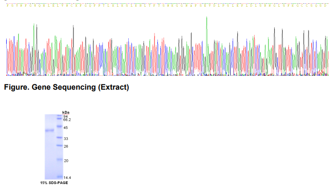Screen dimensions: 329x186
Task: Click the 94 kDa marker label
Action: 65,116
